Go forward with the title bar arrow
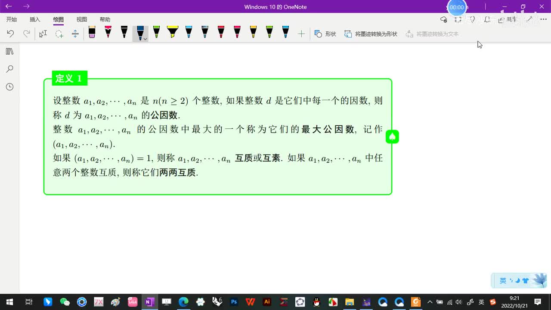The width and height of the screenshot is (551, 310). [26, 6]
